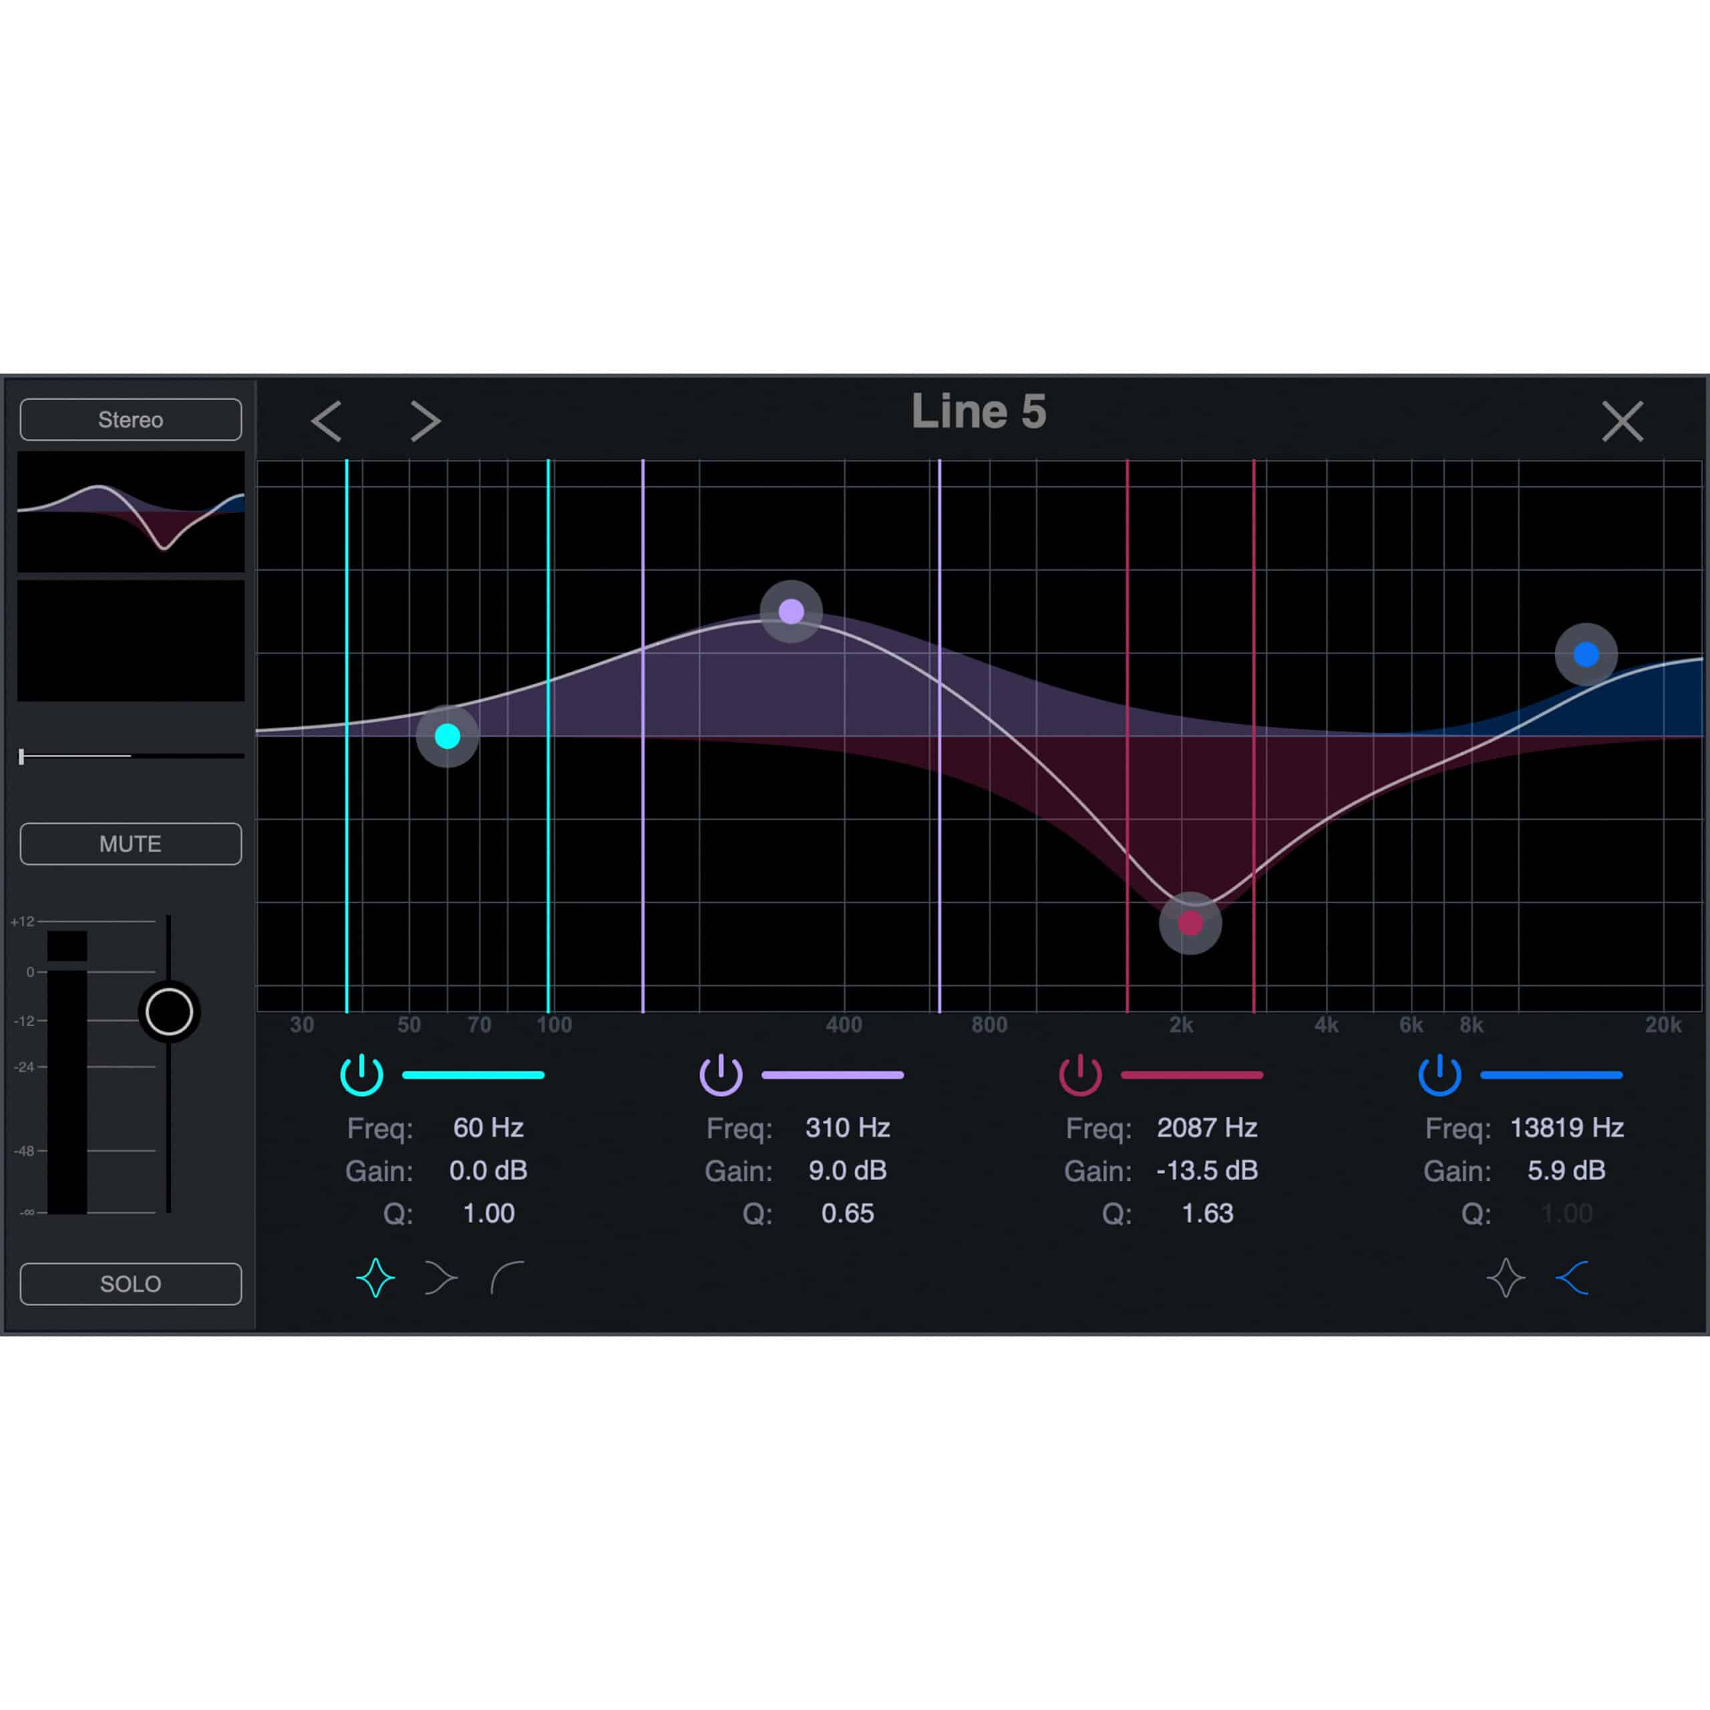Click the purple EQ node on curve
The width and height of the screenshot is (1710, 1710).
792,612
